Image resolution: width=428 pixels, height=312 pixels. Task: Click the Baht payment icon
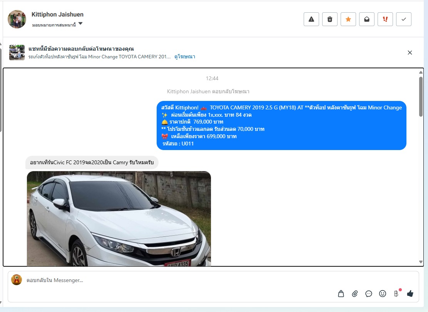pyautogui.click(x=396, y=294)
